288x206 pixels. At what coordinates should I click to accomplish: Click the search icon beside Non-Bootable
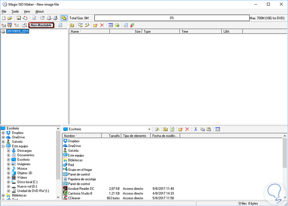pyautogui.click(x=60, y=25)
